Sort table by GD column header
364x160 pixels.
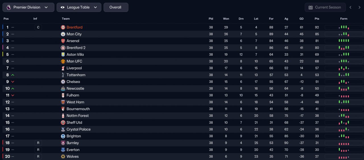point(301,19)
